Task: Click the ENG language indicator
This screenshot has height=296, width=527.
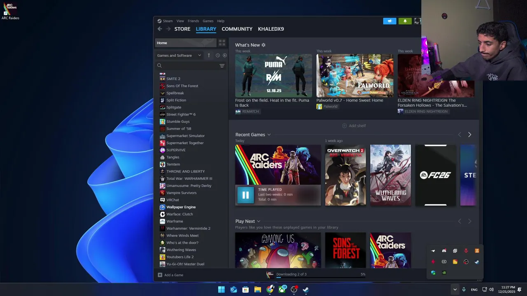Action: click(x=474, y=290)
